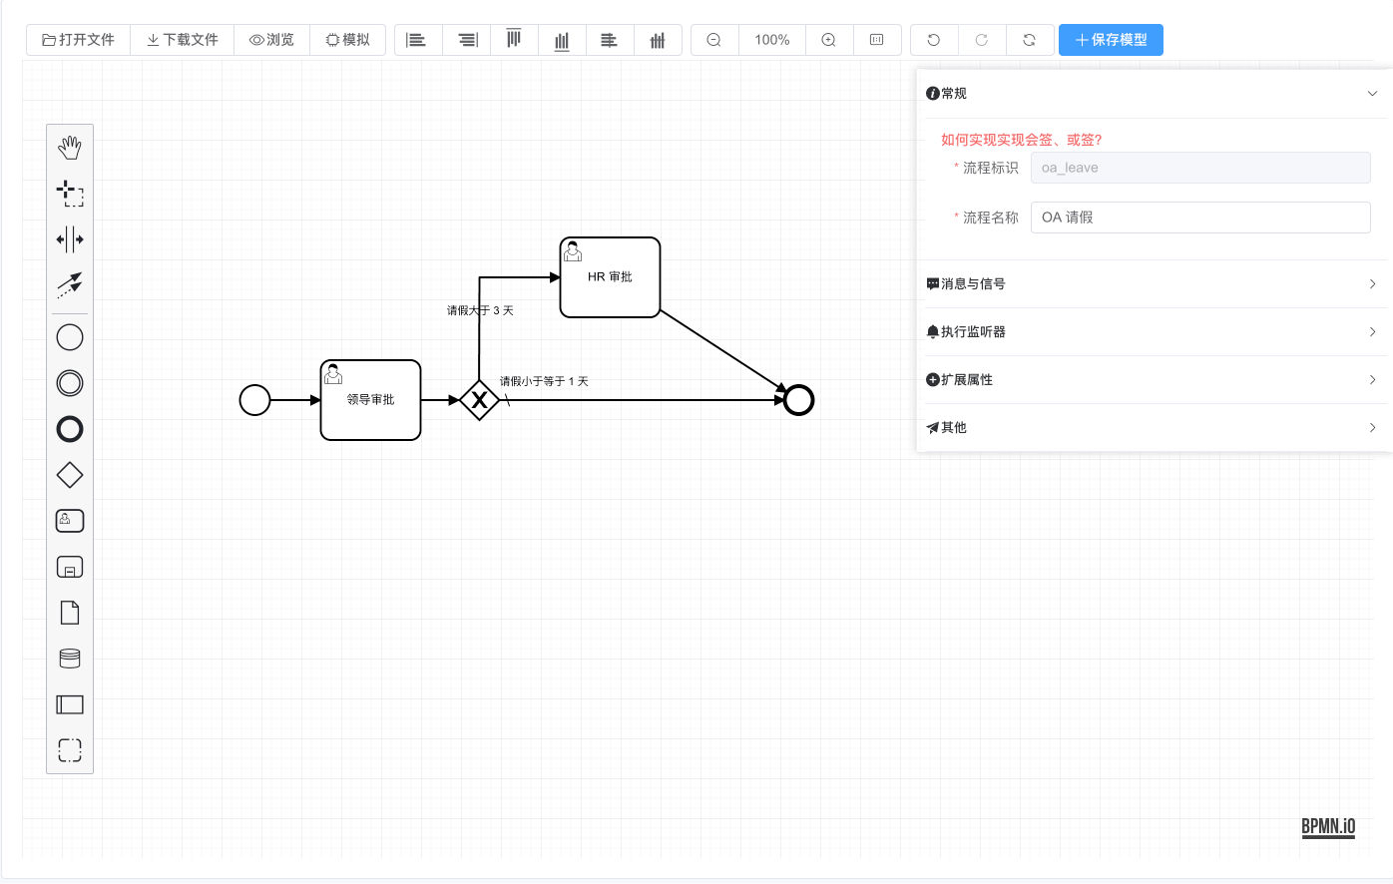Pick the data store shape from the palette
Viewport: 1393px width, 884px height.
click(x=70, y=658)
